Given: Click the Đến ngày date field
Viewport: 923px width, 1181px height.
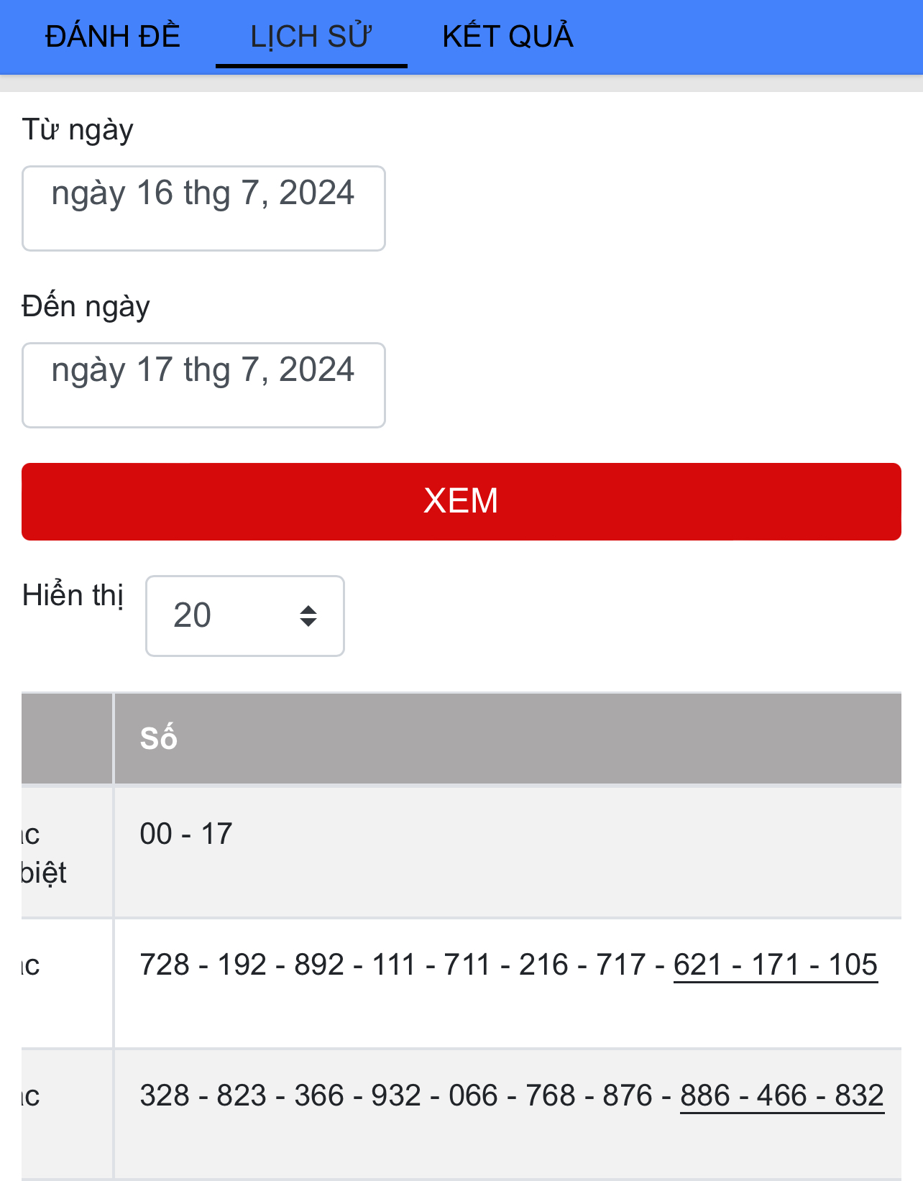Looking at the screenshot, I should click(203, 385).
